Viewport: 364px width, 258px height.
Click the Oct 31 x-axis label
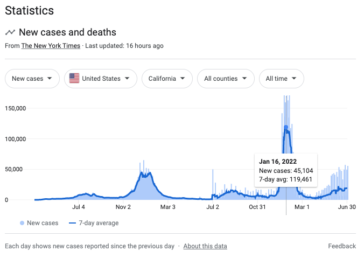258,207
